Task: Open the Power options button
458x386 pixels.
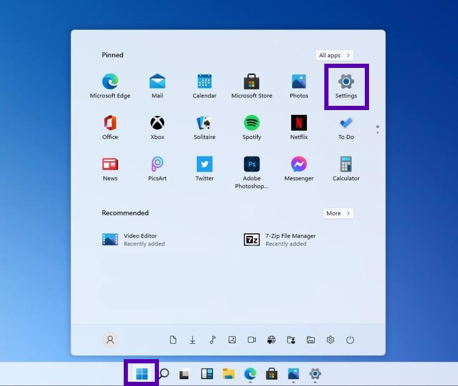Action: [x=350, y=340]
